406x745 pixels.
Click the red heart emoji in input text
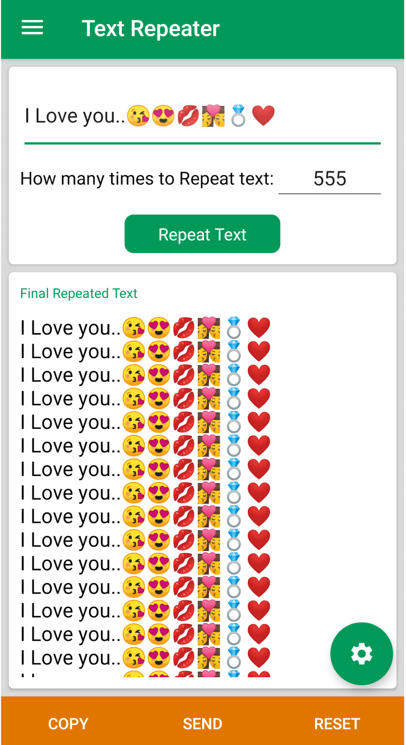pyautogui.click(x=263, y=115)
